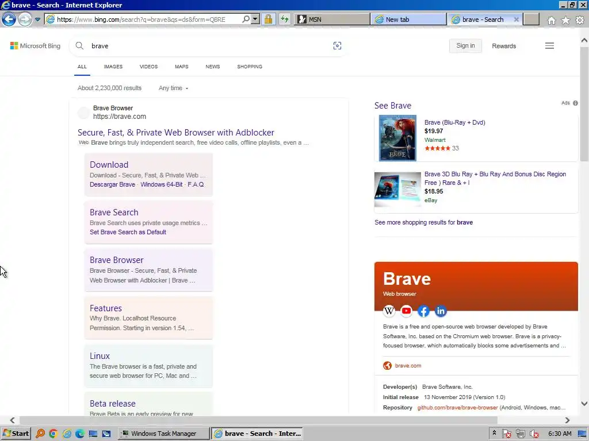The width and height of the screenshot is (589, 441).
Task: Select the IMAGES results tab
Action: [x=113, y=67]
